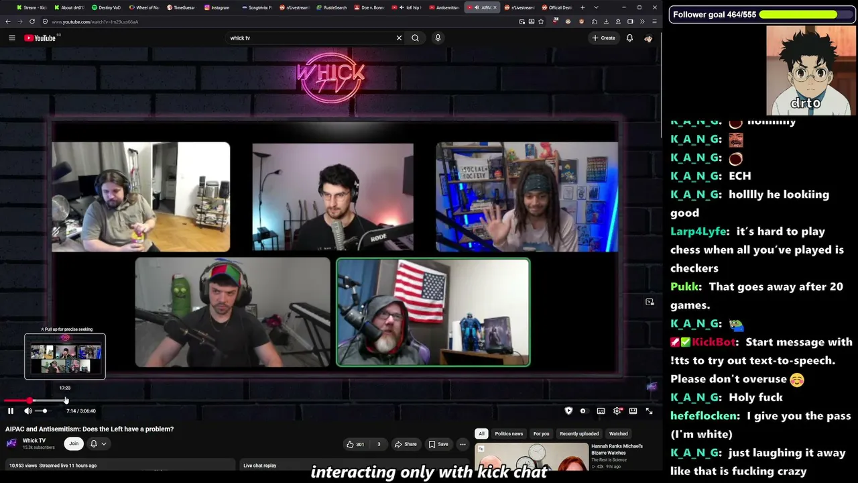This screenshot has height=483, width=858.
Task: Turn on subtitles/closed captions
Action: click(601, 411)
